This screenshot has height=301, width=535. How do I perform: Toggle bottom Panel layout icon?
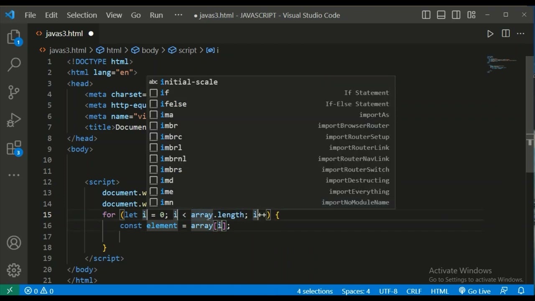441,15
